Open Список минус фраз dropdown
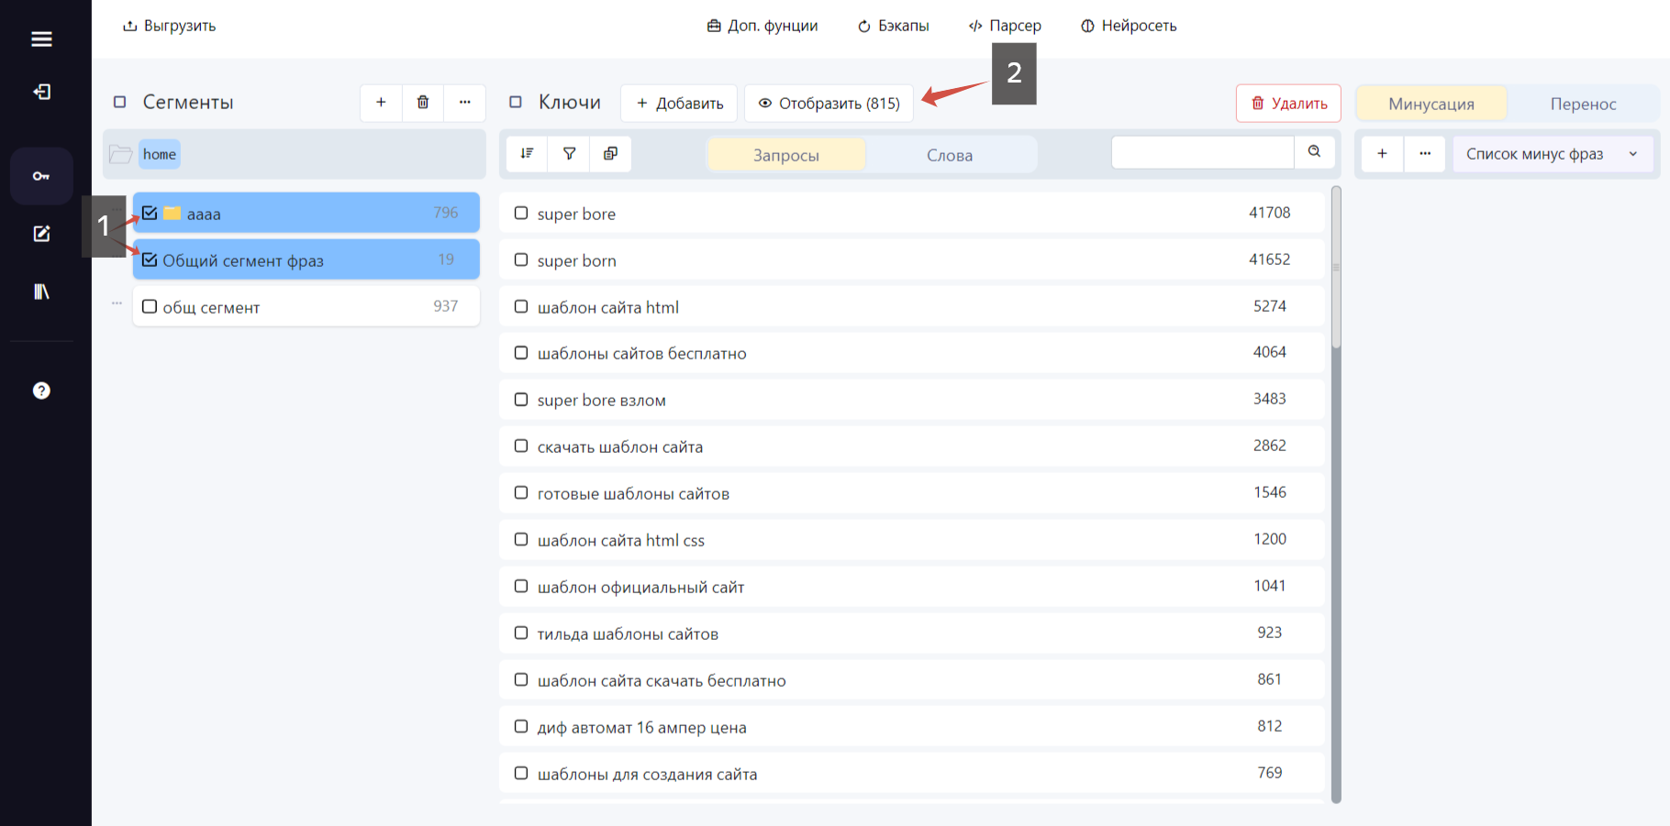 (1553, 154)
